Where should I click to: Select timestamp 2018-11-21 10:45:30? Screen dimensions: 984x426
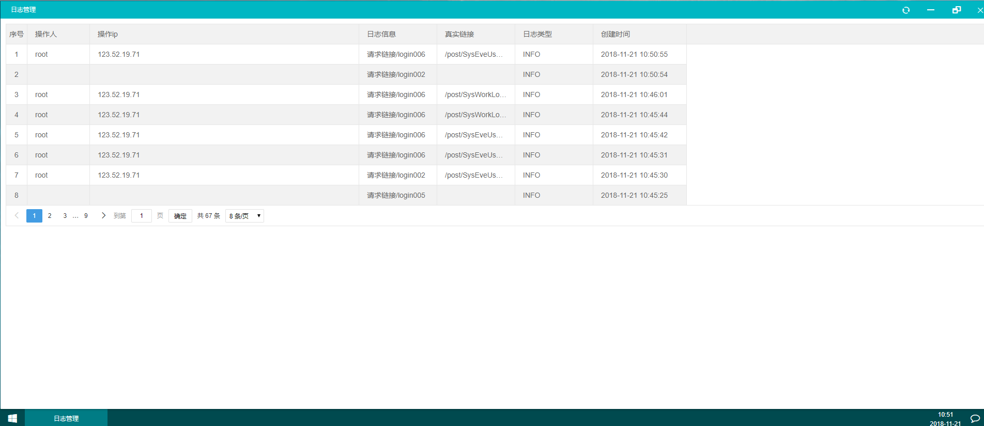[634, 175]
